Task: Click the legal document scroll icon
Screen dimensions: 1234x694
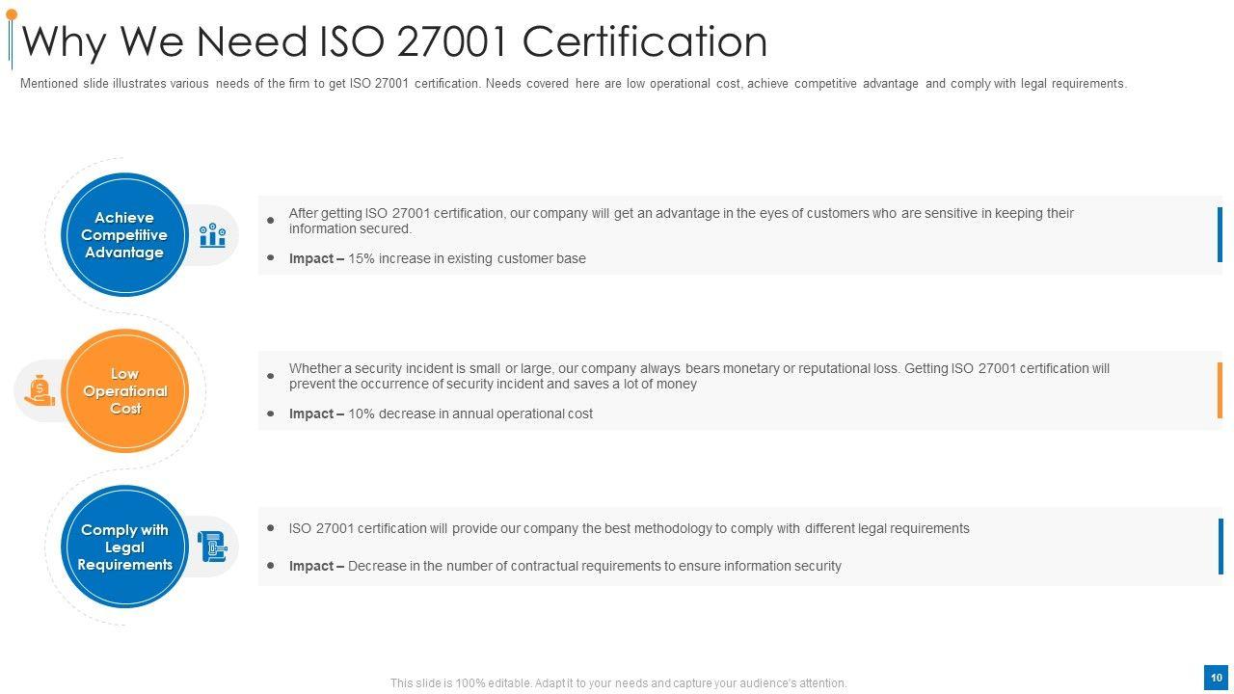Action: click(x=212, y=547)
